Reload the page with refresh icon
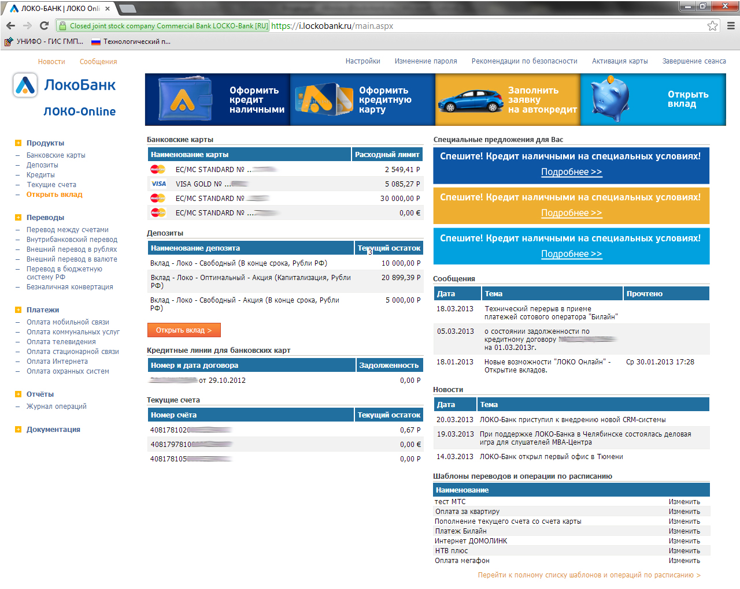The width and height of the screenshot is (740, 589). pyautogui.click(x=44, y=25)
